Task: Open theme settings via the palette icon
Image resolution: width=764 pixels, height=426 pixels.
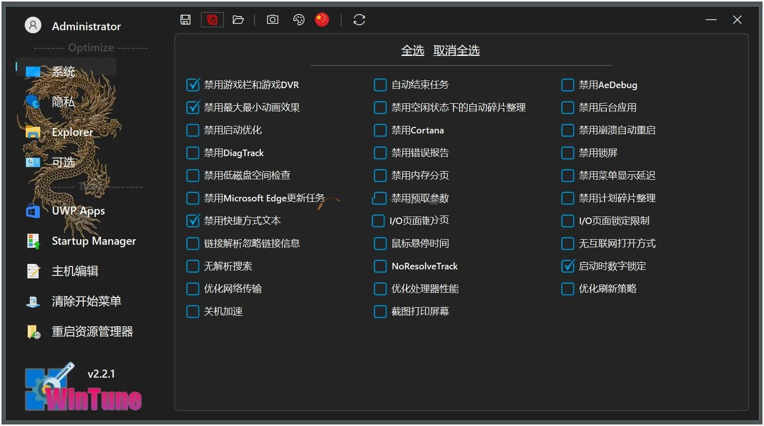Action: 298,20
